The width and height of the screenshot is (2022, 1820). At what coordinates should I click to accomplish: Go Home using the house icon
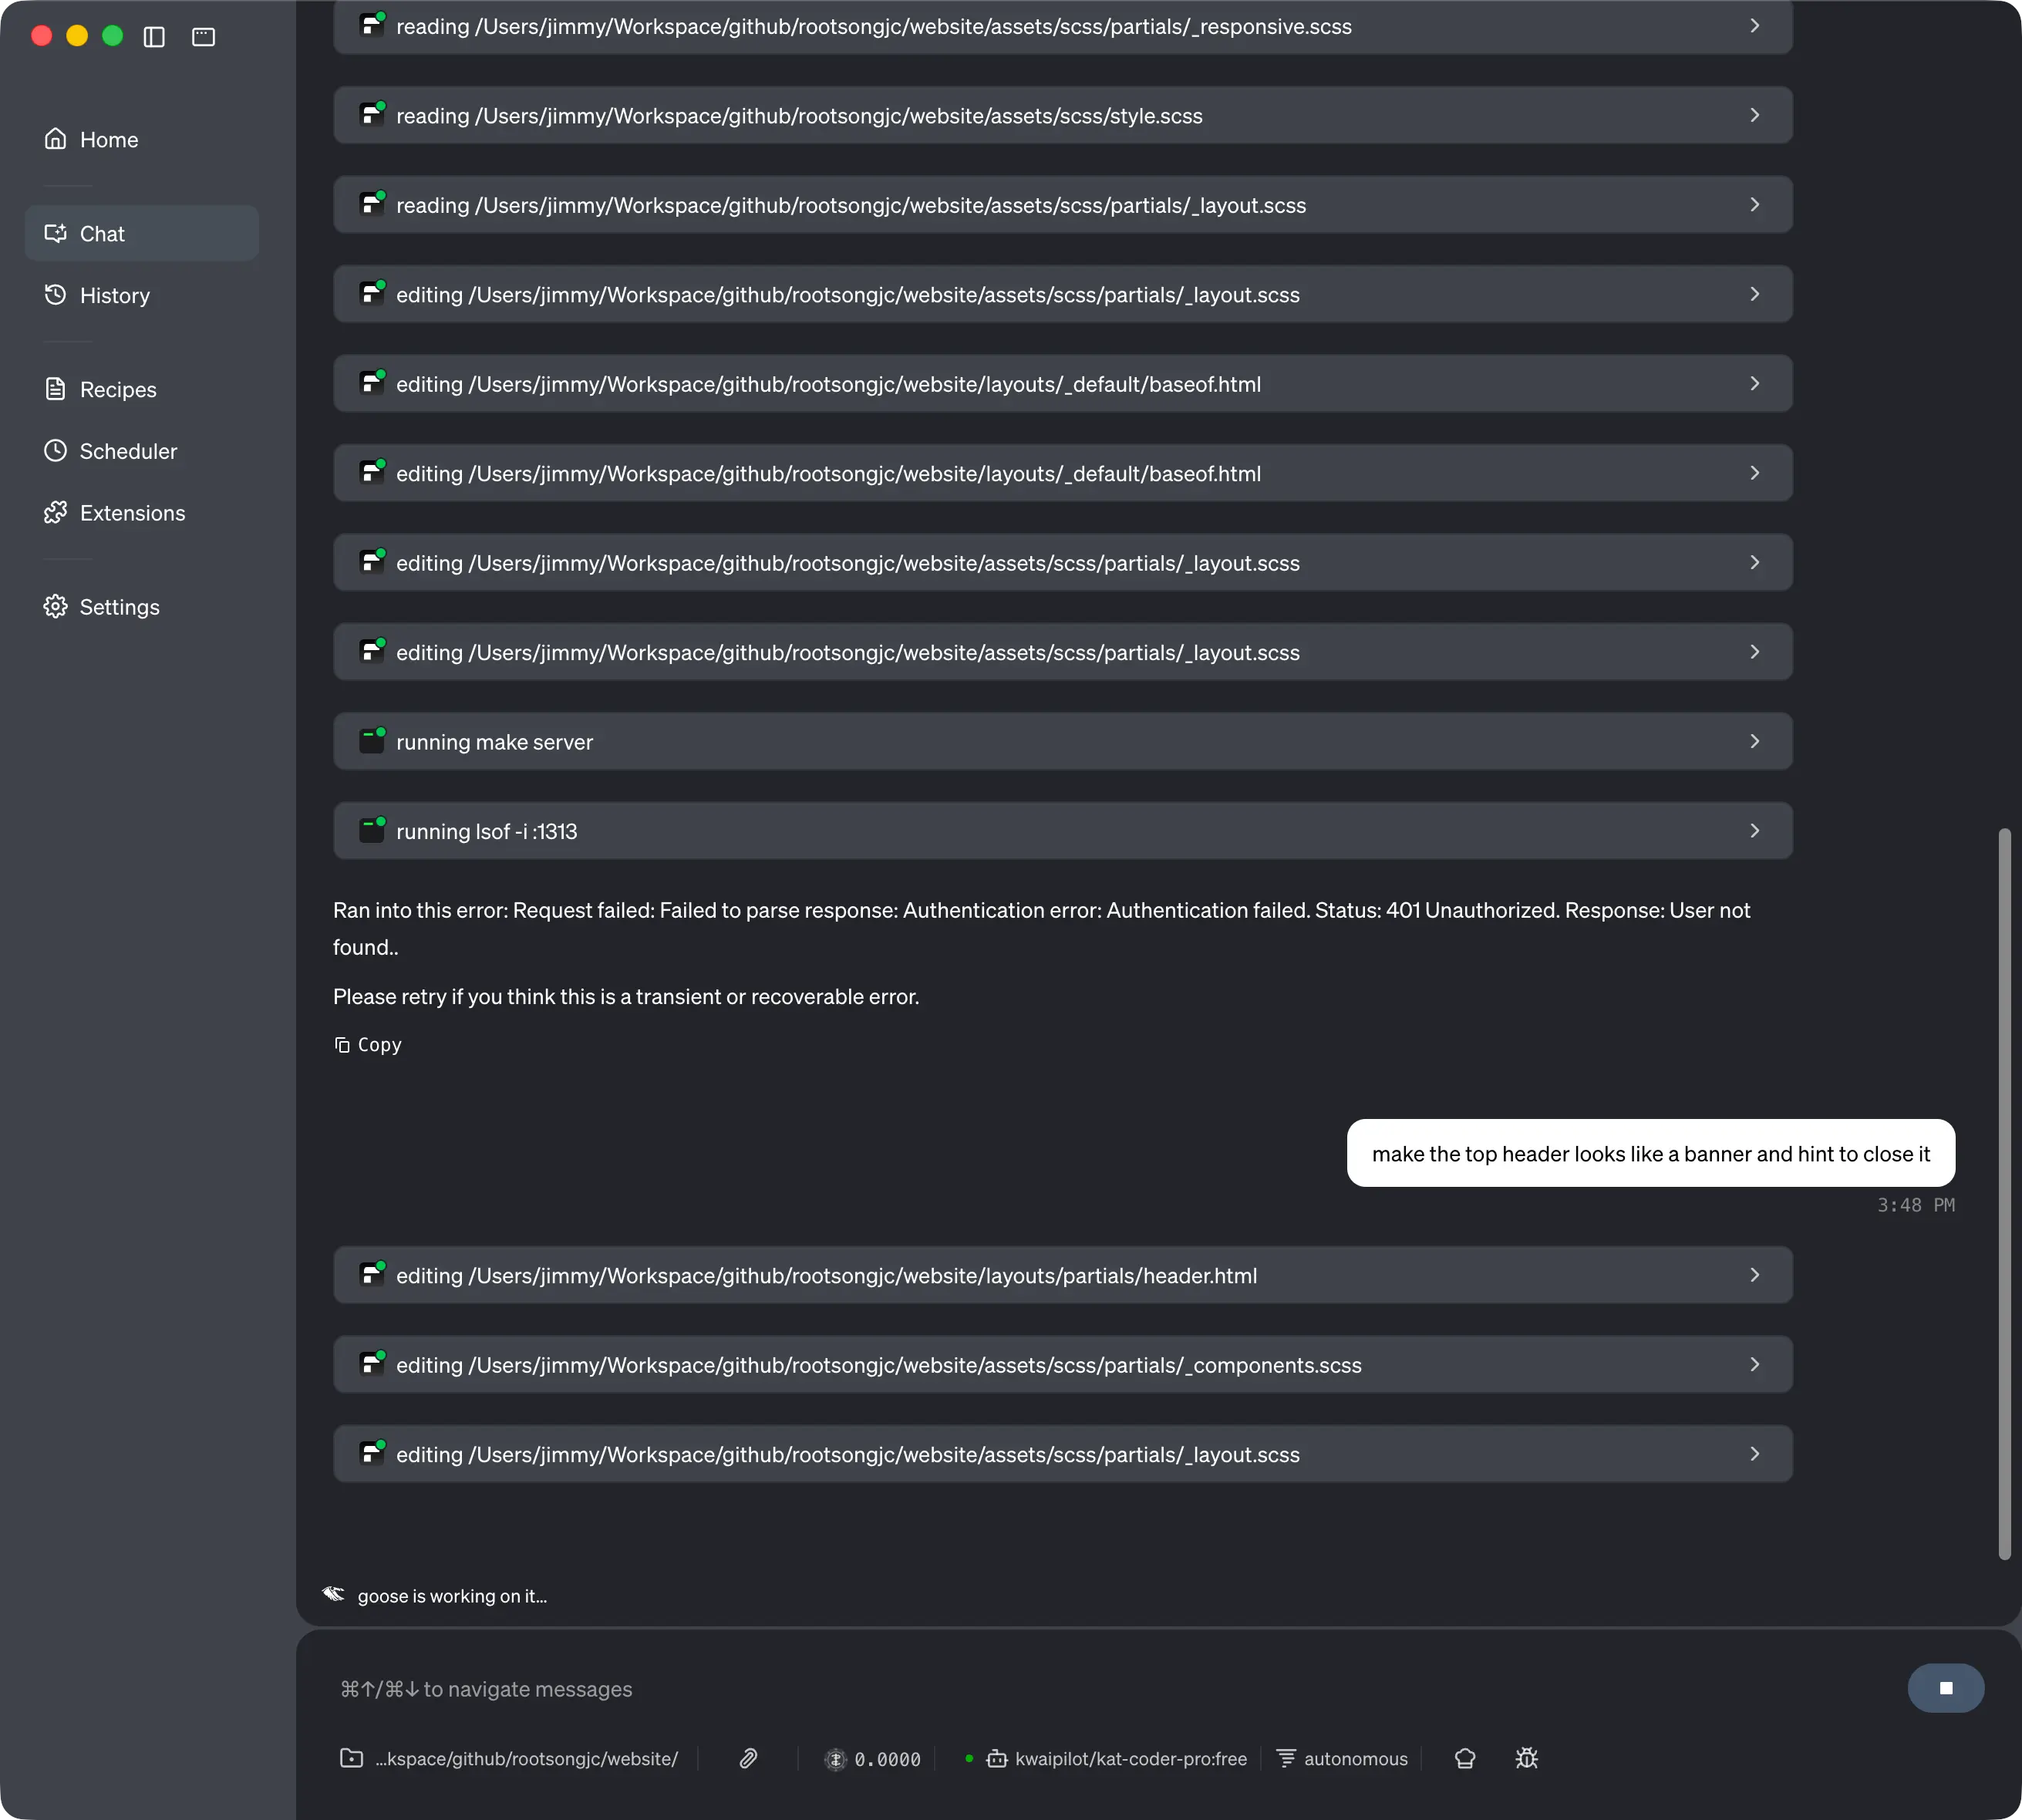point(56,139)
